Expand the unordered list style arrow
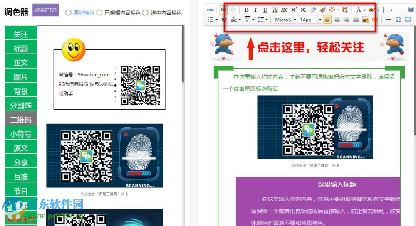The height and width of the screenshot is (226, 416). pos(217,20)
